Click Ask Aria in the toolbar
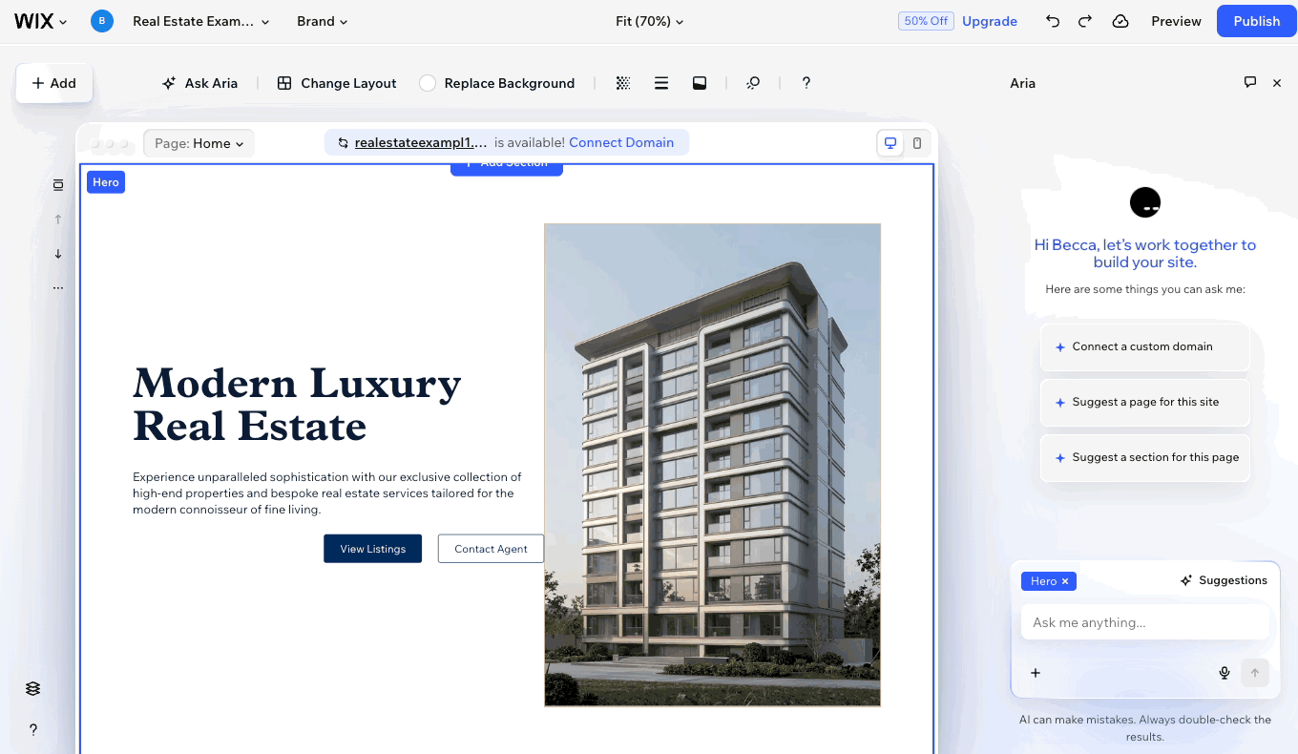The width and height of the screenshot is (1298, 754). (199, 83)
